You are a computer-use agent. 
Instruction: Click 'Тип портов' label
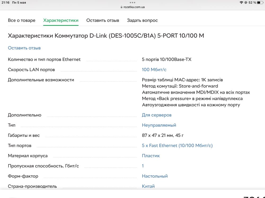pos(20,145)
